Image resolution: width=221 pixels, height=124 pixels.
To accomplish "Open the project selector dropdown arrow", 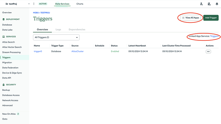I will 29,4.
